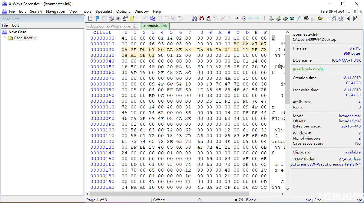Screen dimensions: 364x203
Task: Click the ICONMA~1.LNK DOS name value
Action: coord(346,60)
